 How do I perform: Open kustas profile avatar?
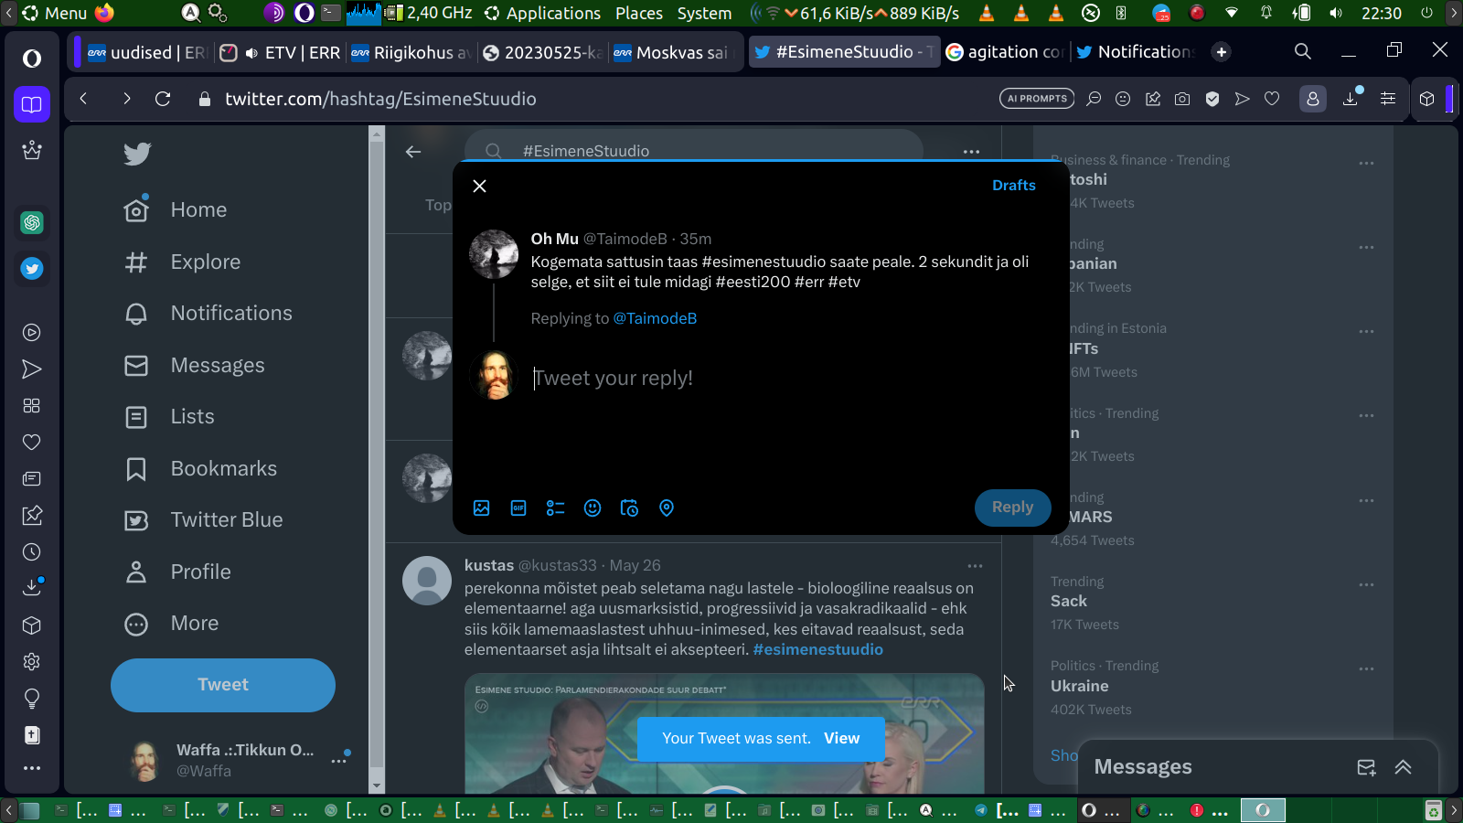427,581
